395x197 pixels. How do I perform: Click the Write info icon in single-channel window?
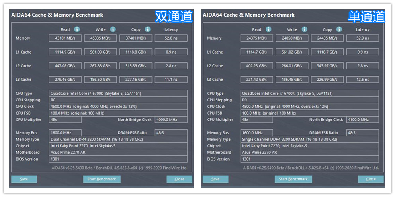tap(304, 29)
